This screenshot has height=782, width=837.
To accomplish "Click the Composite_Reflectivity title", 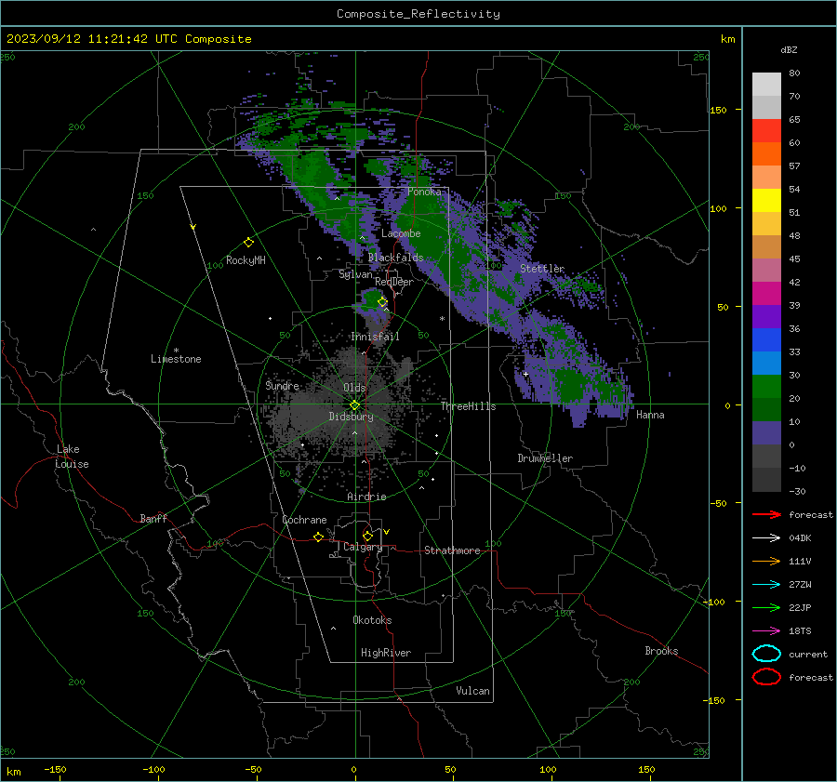I will pyautogui.click(x=418, y=14).
